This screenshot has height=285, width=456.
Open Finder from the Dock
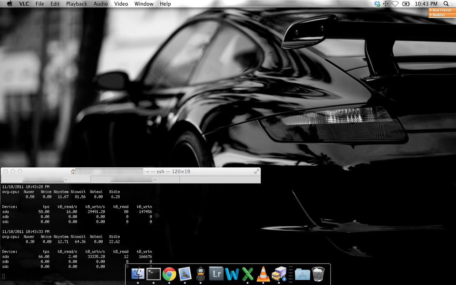pyautogui.click(x=138, y=274)
